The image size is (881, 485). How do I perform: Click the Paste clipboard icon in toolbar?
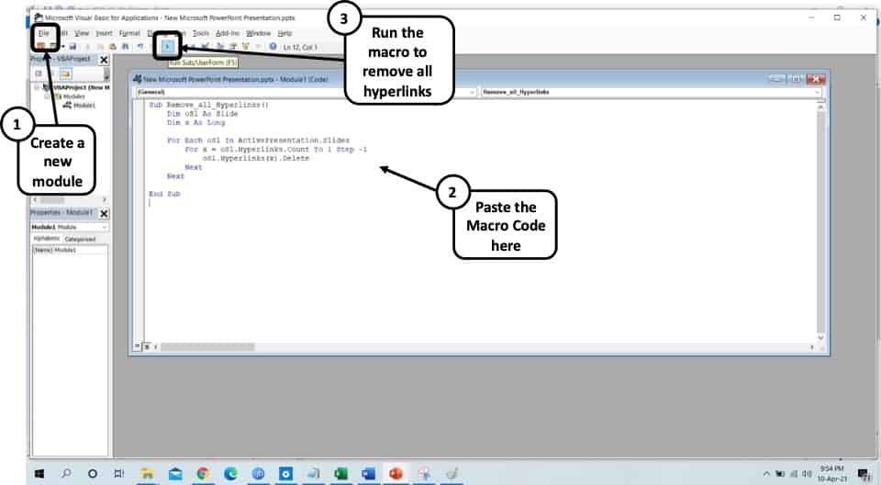pyautogui.click(x=112, y=47)
